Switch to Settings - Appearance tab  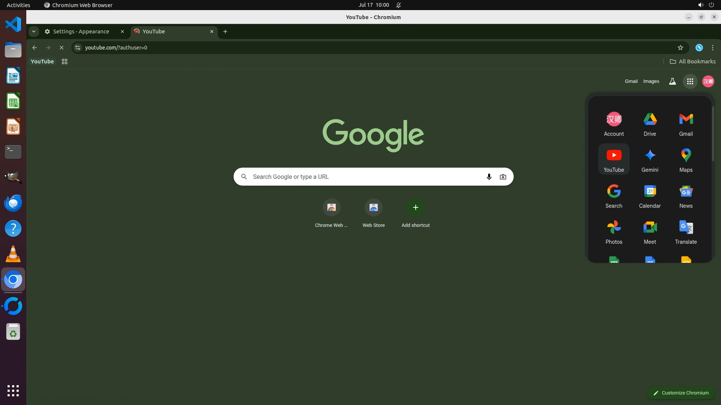pos(81,31)
